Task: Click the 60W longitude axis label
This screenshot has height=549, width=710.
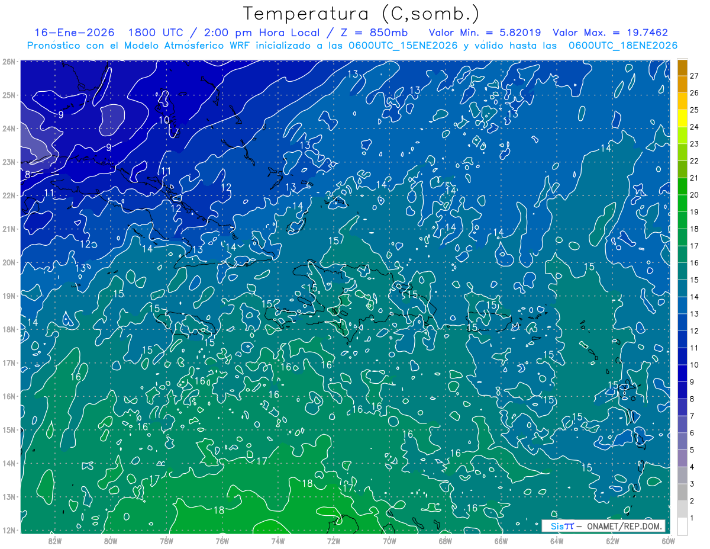Action: (669, 541)
